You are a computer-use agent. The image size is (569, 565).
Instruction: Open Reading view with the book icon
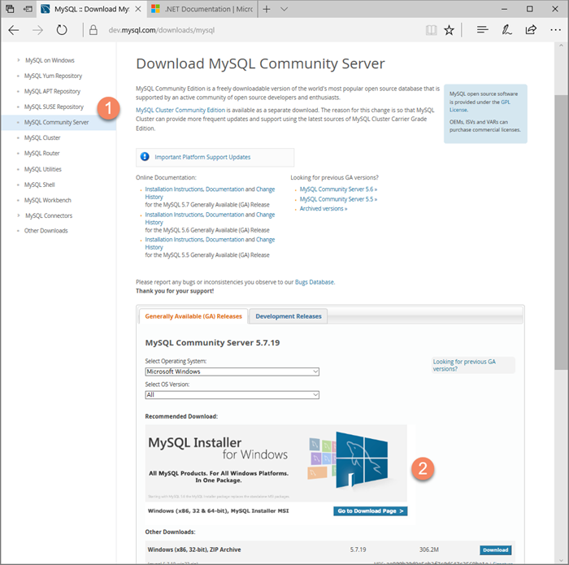431,30
